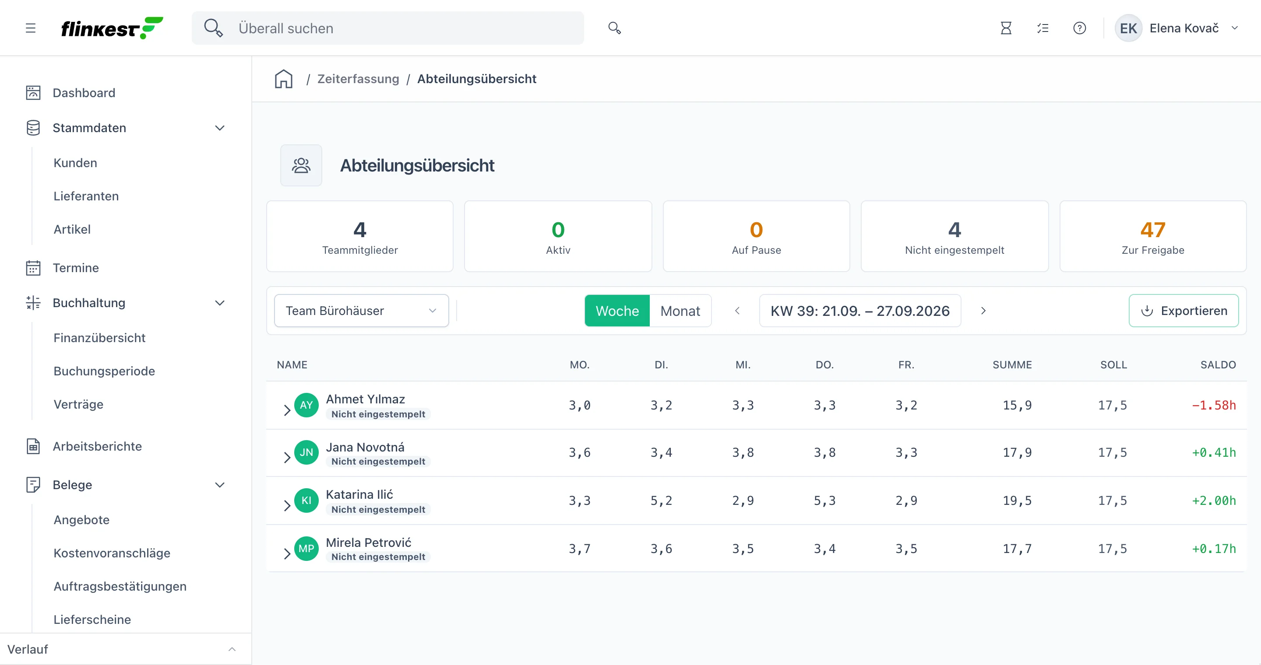Open Kunden in the sidebar

[x=75, y=163]
